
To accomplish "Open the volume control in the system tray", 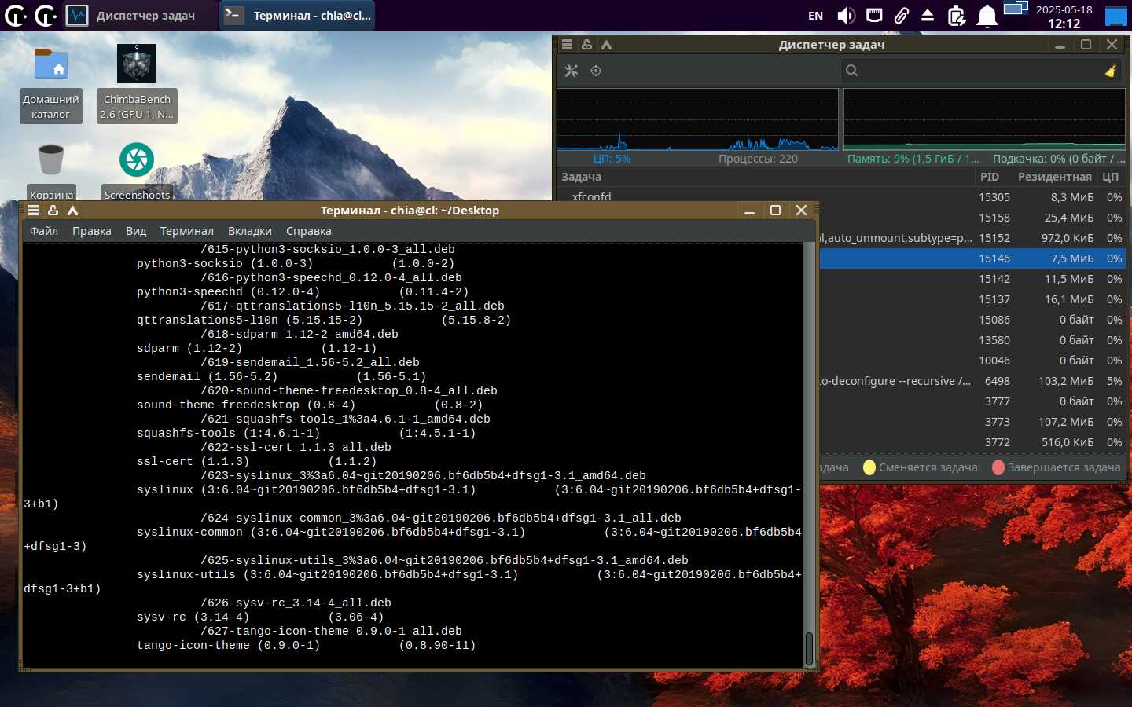I will (846, 16).
